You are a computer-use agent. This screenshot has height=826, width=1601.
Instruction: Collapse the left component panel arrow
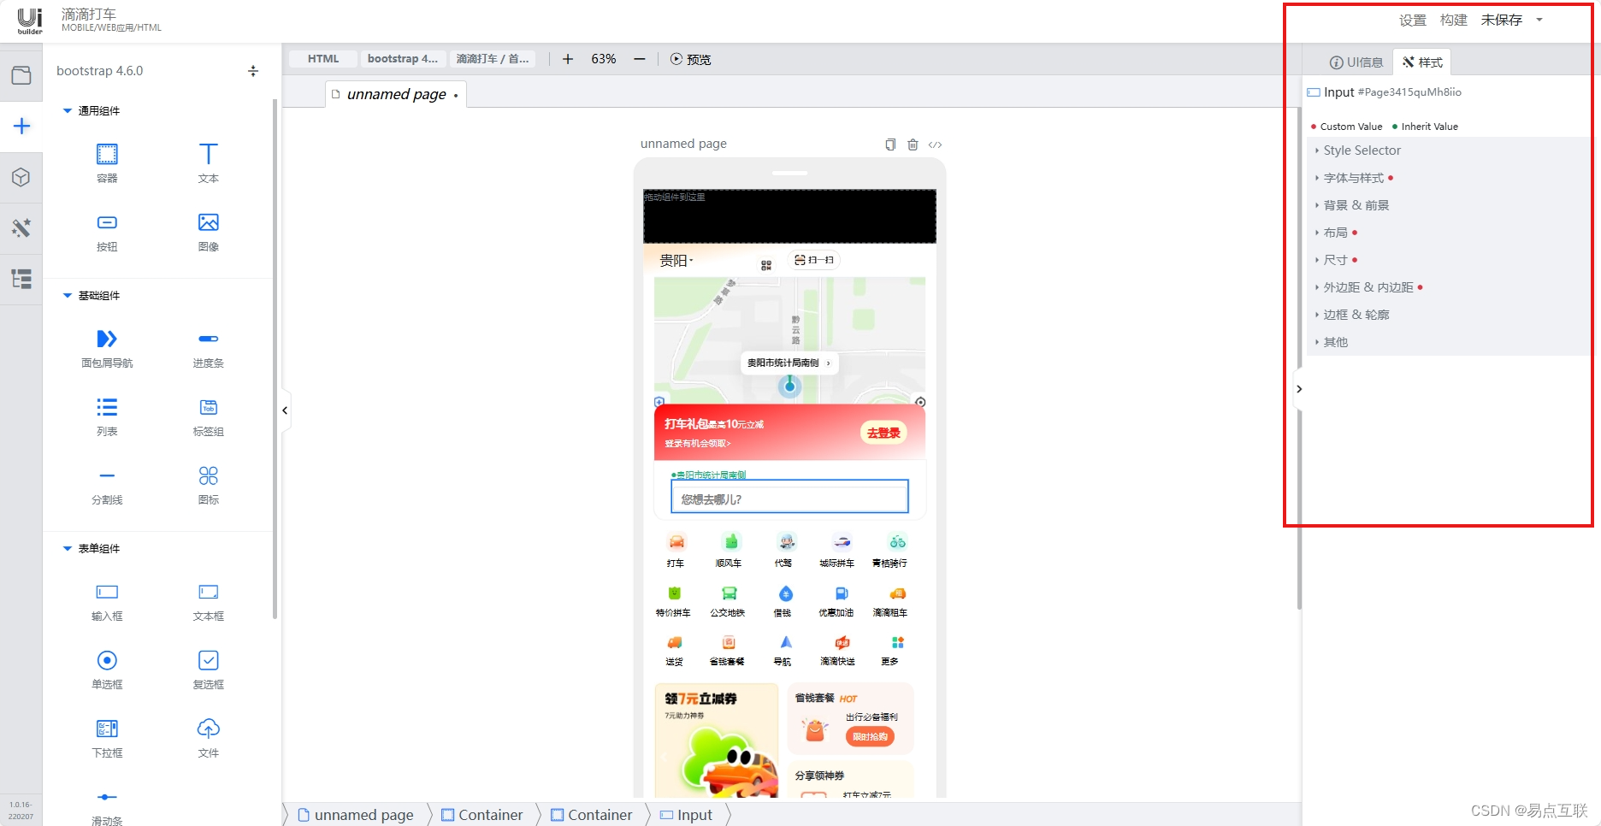coord(285,410)
